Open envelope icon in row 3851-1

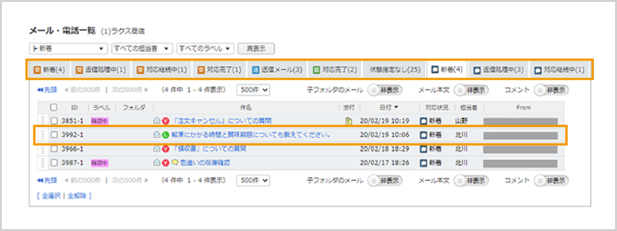point(156,121)
